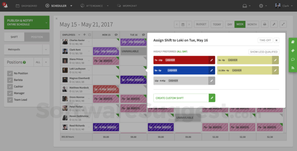The width and height of the screenshot is (297, 151).
Task: Edit the red 7a-12p Cashier shift pencil
Action: tap(212, 60)
